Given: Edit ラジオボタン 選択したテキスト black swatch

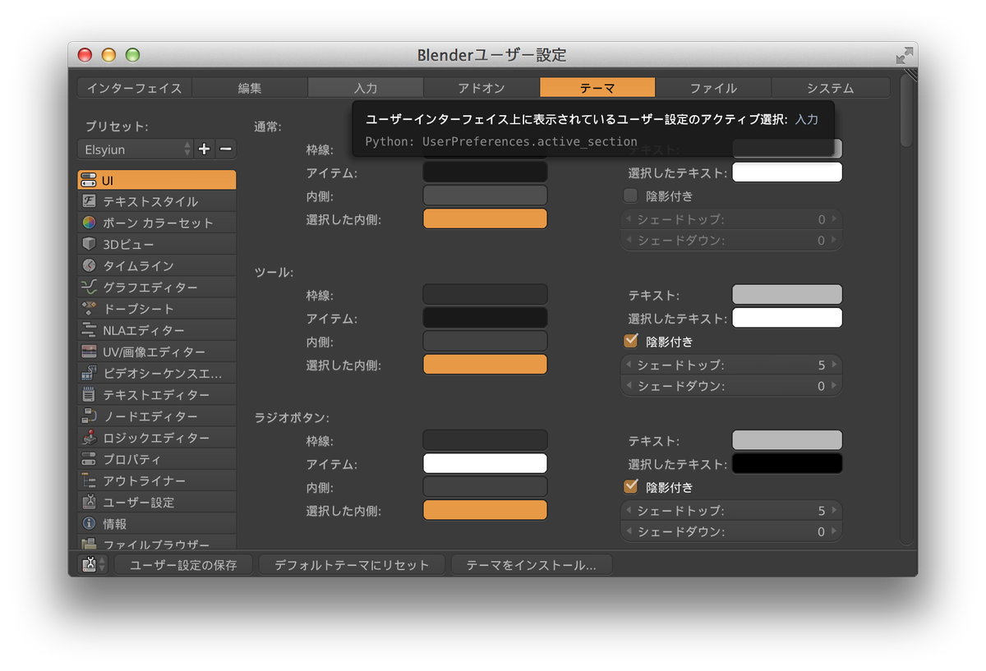Looking at the screenshot, I should pos(787,463).
